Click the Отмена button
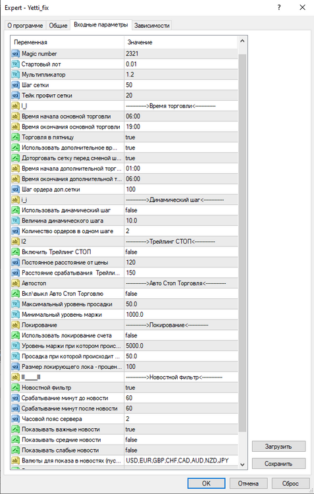The image size is (314, 494). 248,483
